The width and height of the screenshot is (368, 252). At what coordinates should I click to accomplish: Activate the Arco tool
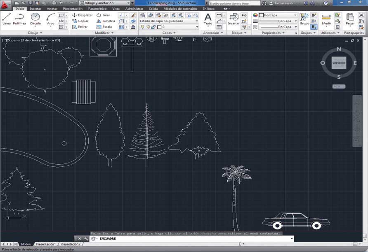[50, 19]
